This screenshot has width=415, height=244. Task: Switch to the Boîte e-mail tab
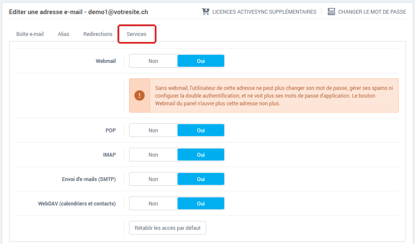[30, 34]
